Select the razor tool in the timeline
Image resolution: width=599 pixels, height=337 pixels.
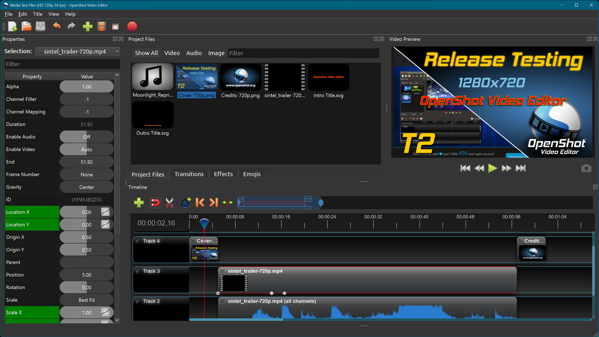pos(169,203)
